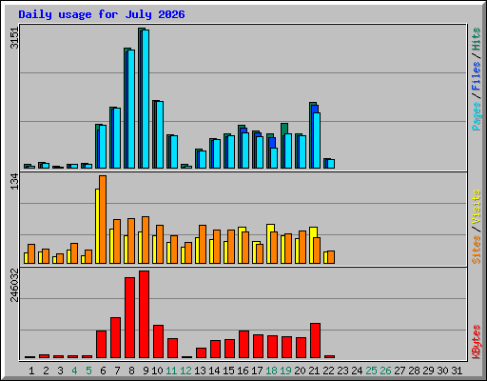
Task: Click the red KBytes bar for day 8
Action: point(129,318)
